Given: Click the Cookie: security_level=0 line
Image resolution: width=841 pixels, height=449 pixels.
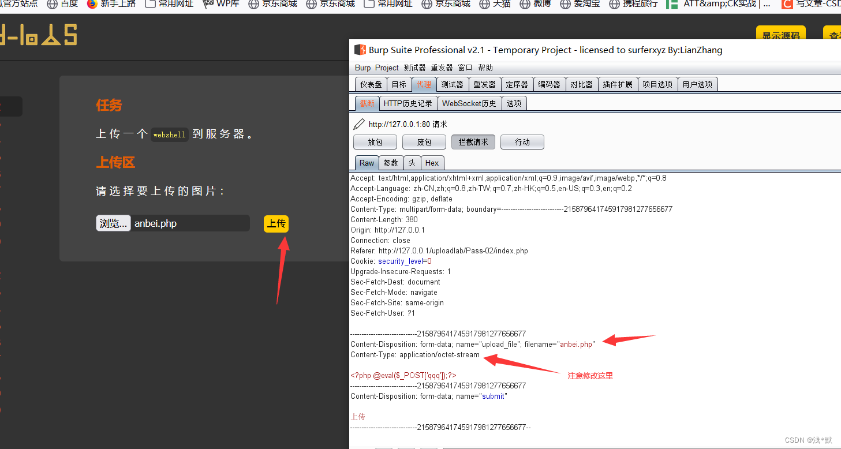Looking at the screenshot, I should (x=391, y=261).
